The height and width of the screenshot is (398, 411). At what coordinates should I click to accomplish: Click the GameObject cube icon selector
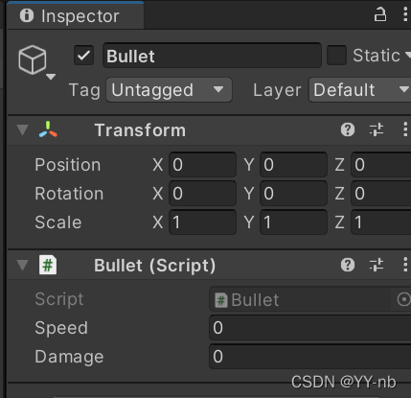coord(35,61)
